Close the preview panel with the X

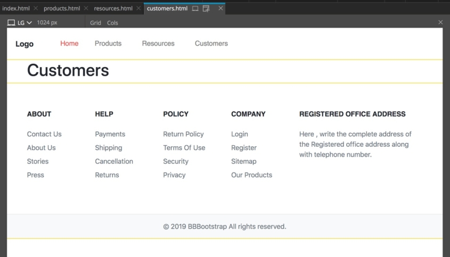coord(440,22)
